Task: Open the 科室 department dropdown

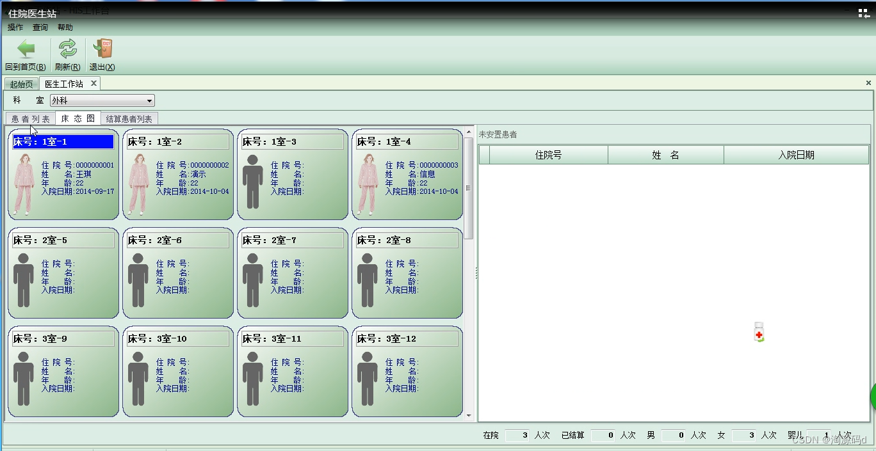Action: pyautogui.click(x=102, y=100)
